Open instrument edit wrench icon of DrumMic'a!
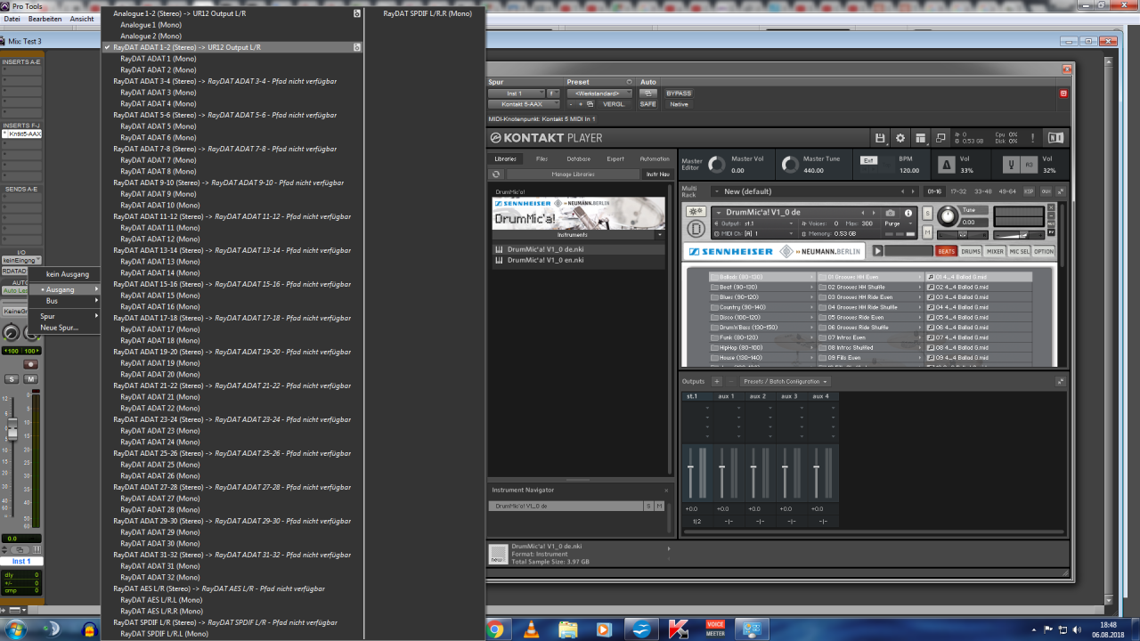Screen dimensions: 1140x641 [x=696, y=213]
